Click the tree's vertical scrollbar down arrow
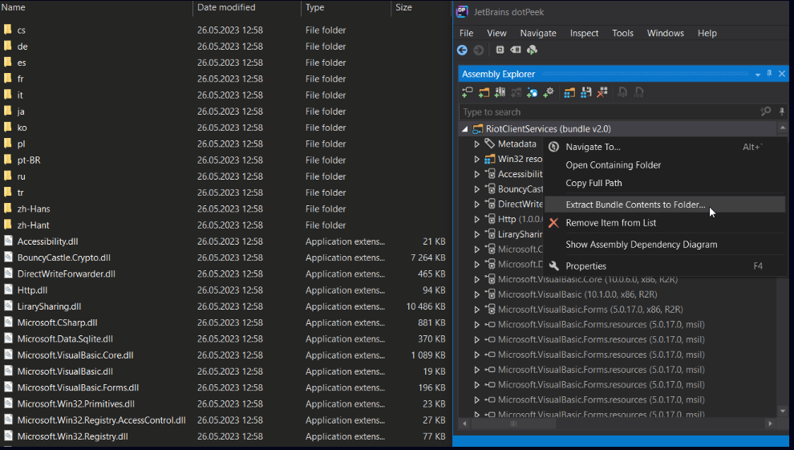Screen dimensions: 794x450 pyautogui.click(x=782, y=411)
